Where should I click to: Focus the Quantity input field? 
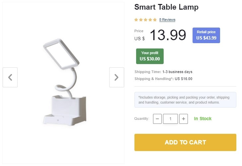tap(170, 119)
